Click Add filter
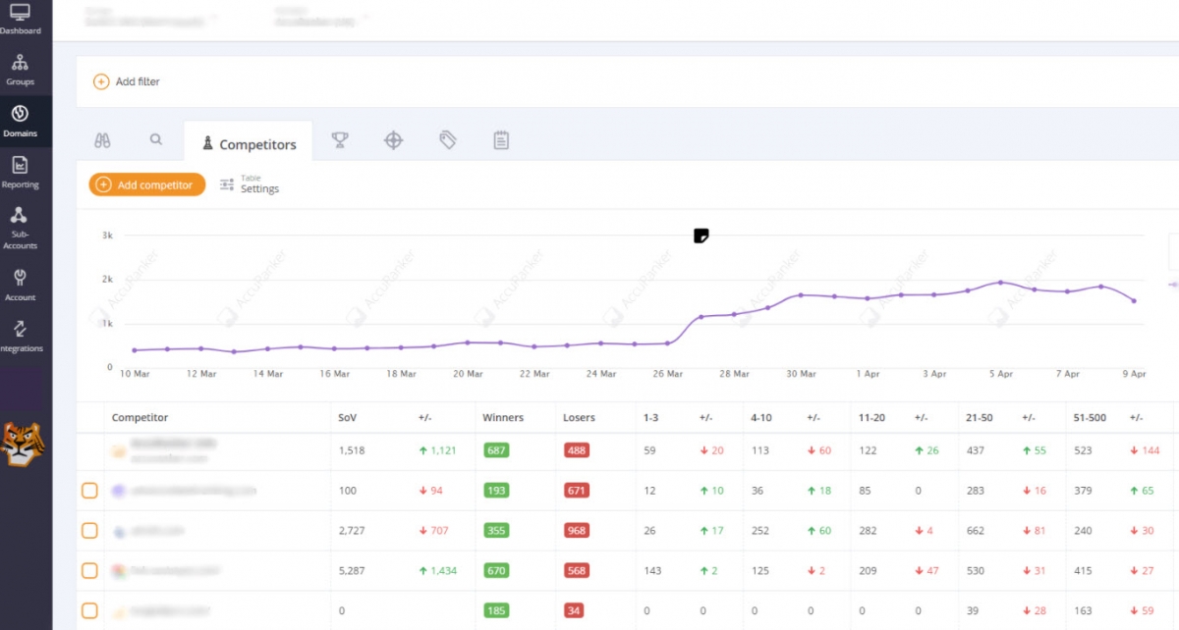Screen dimensions: 1179x630 click(127, 81)
